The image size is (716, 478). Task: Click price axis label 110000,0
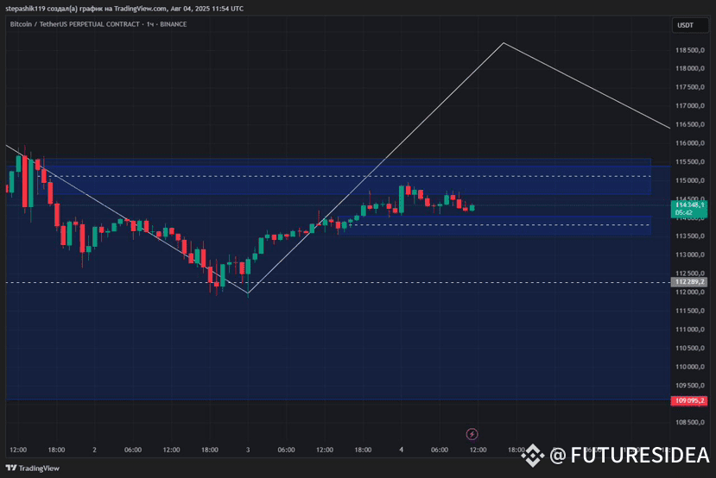[690, 367]
